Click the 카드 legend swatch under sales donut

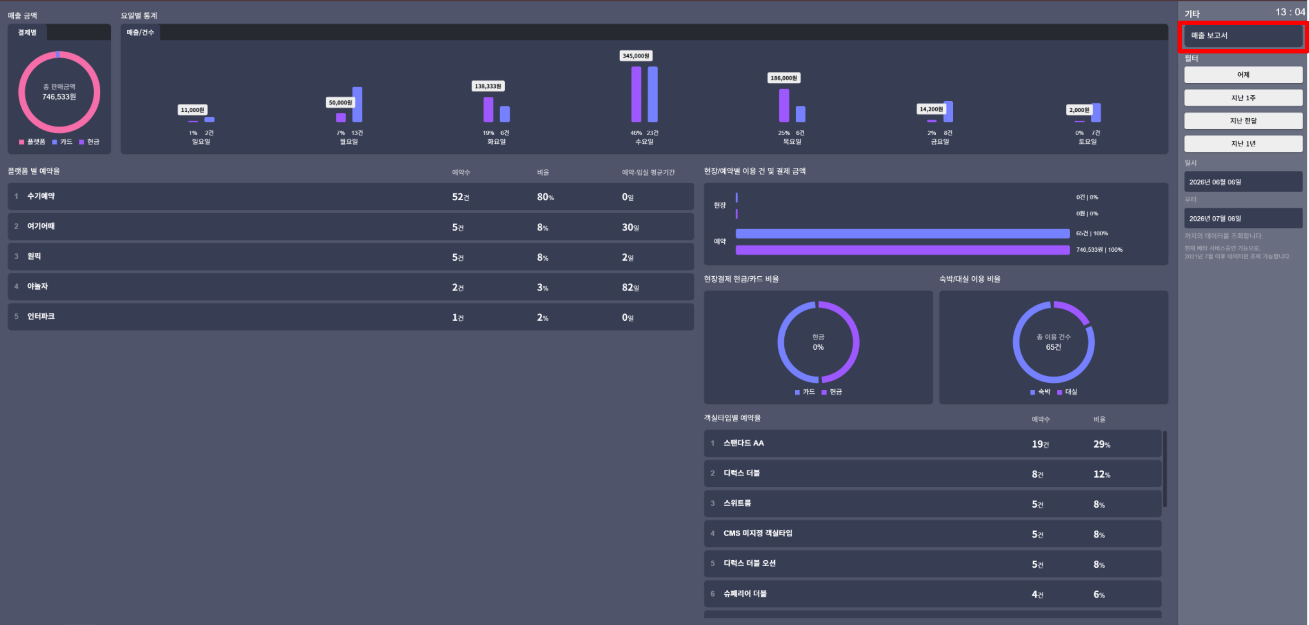point(54,142)
